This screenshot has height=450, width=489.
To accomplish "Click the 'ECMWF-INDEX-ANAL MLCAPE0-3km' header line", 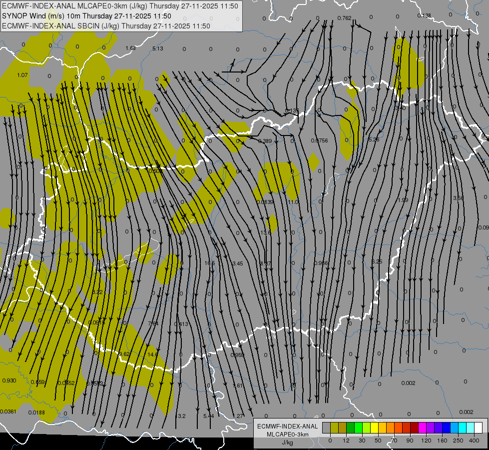I will click(120, 6).
